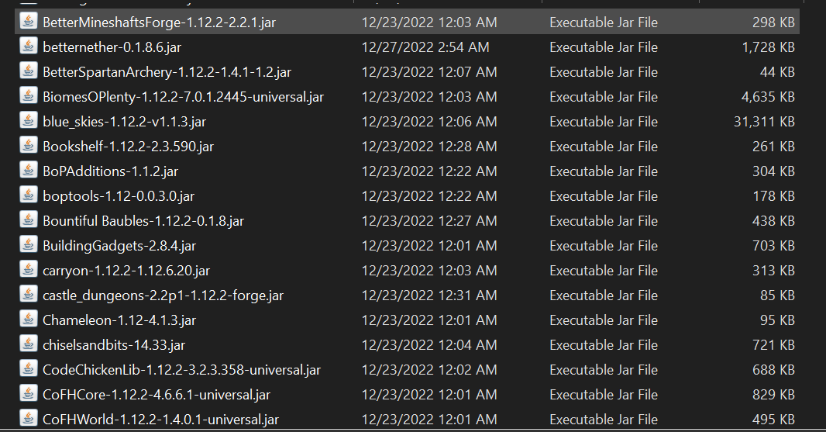Click the Chameleon-1.12-4.1.3.jar icon
The image size is (826, 432).
(x=29, y=319)
